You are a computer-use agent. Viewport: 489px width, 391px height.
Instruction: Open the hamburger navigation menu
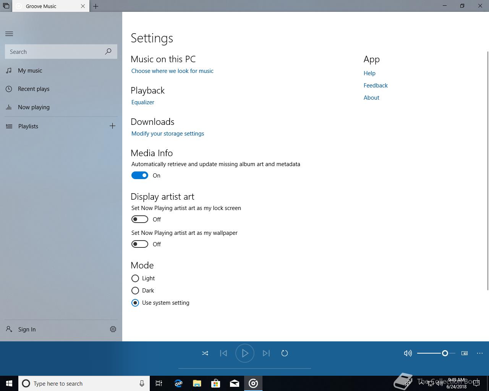tap(9, 34)
